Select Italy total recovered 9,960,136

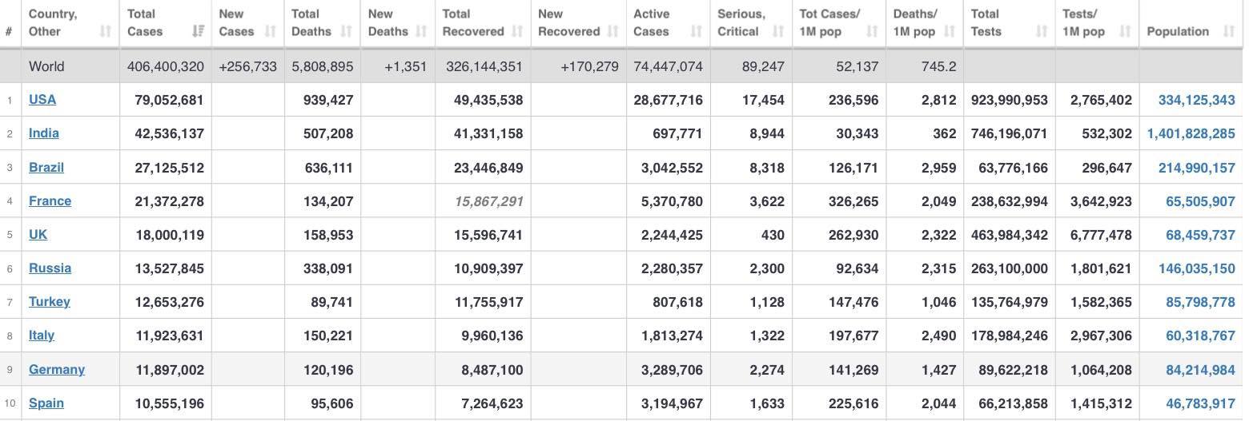point(492,336)
